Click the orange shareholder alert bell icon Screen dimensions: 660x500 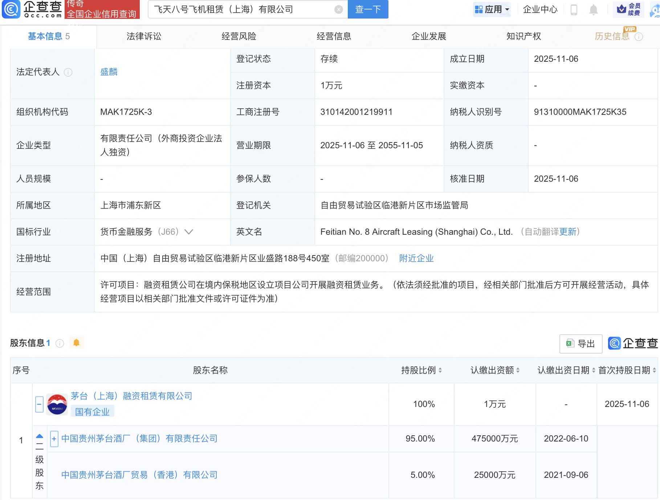(x=76, y=343)
